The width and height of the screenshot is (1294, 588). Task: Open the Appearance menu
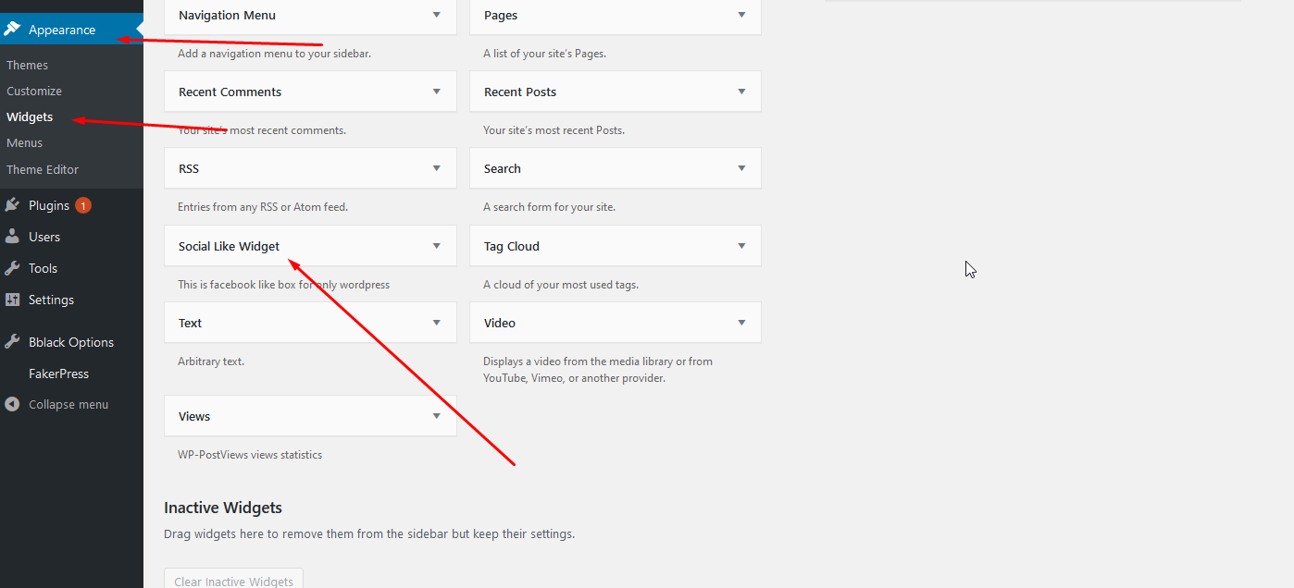click(71, 30)
